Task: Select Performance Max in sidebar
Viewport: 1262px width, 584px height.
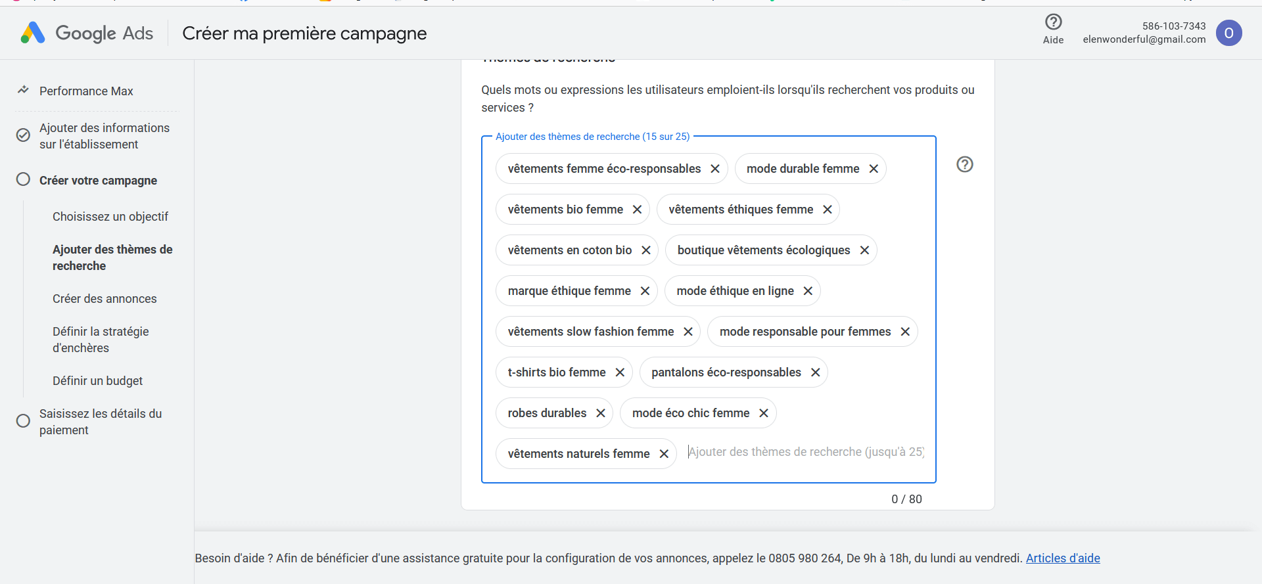Action: pos(86,91)
